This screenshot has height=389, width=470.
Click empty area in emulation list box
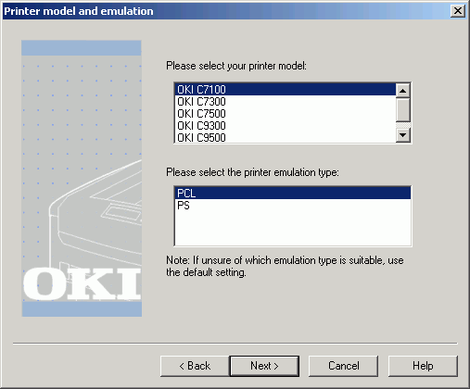click(292, 229)
